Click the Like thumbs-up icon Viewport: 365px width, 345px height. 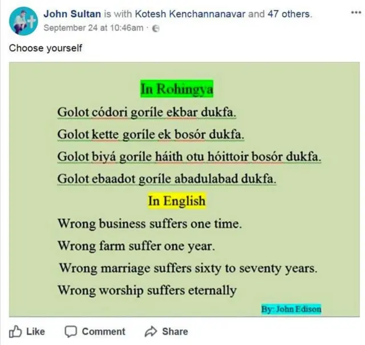click(x=15, y=331)
